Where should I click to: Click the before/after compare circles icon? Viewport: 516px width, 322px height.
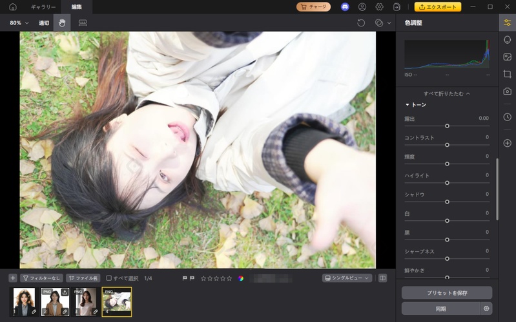(379, 23)
